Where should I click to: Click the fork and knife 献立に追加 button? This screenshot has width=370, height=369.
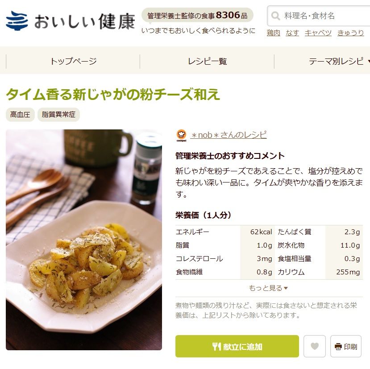tap(237, 346)
